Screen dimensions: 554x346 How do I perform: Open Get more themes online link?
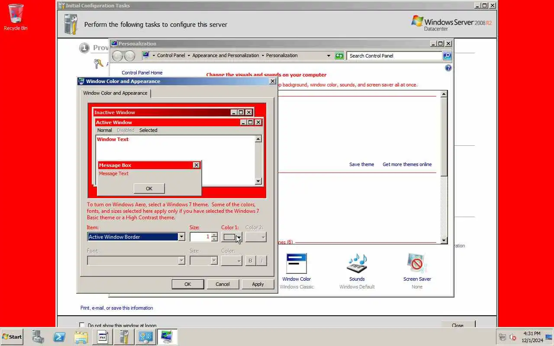(407, 164)
